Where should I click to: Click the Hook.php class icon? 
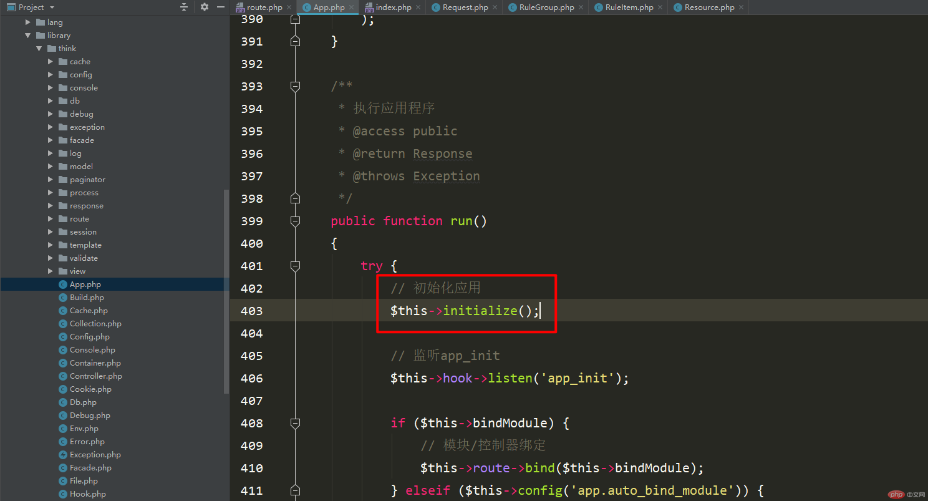tap(63, 494)
